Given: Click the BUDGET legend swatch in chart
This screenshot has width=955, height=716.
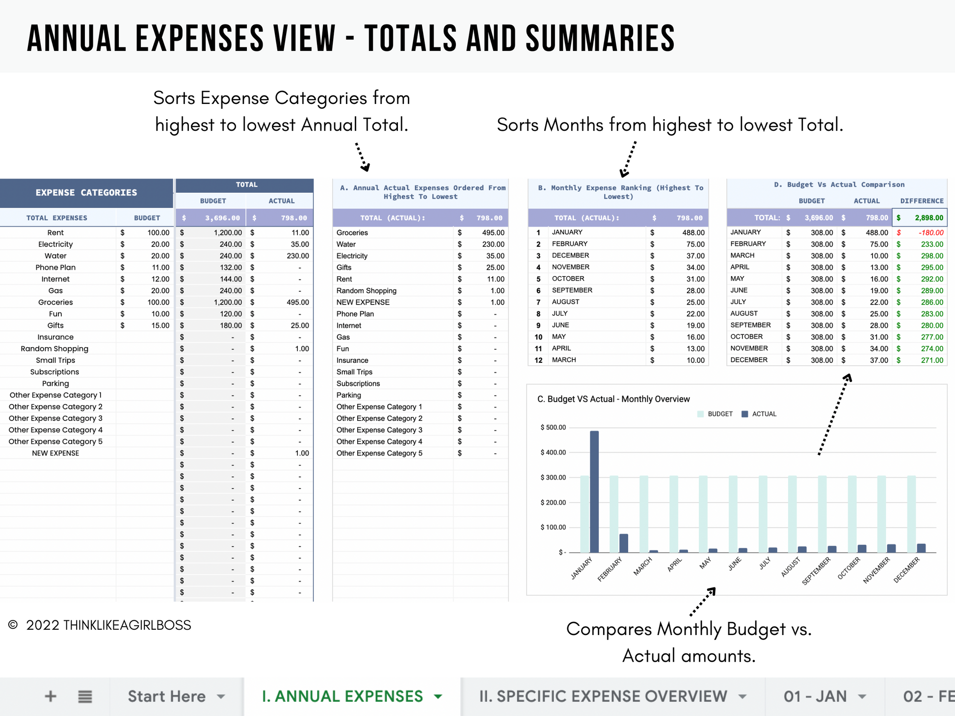Looking at the screenshot, I should (x=700, y=414).
